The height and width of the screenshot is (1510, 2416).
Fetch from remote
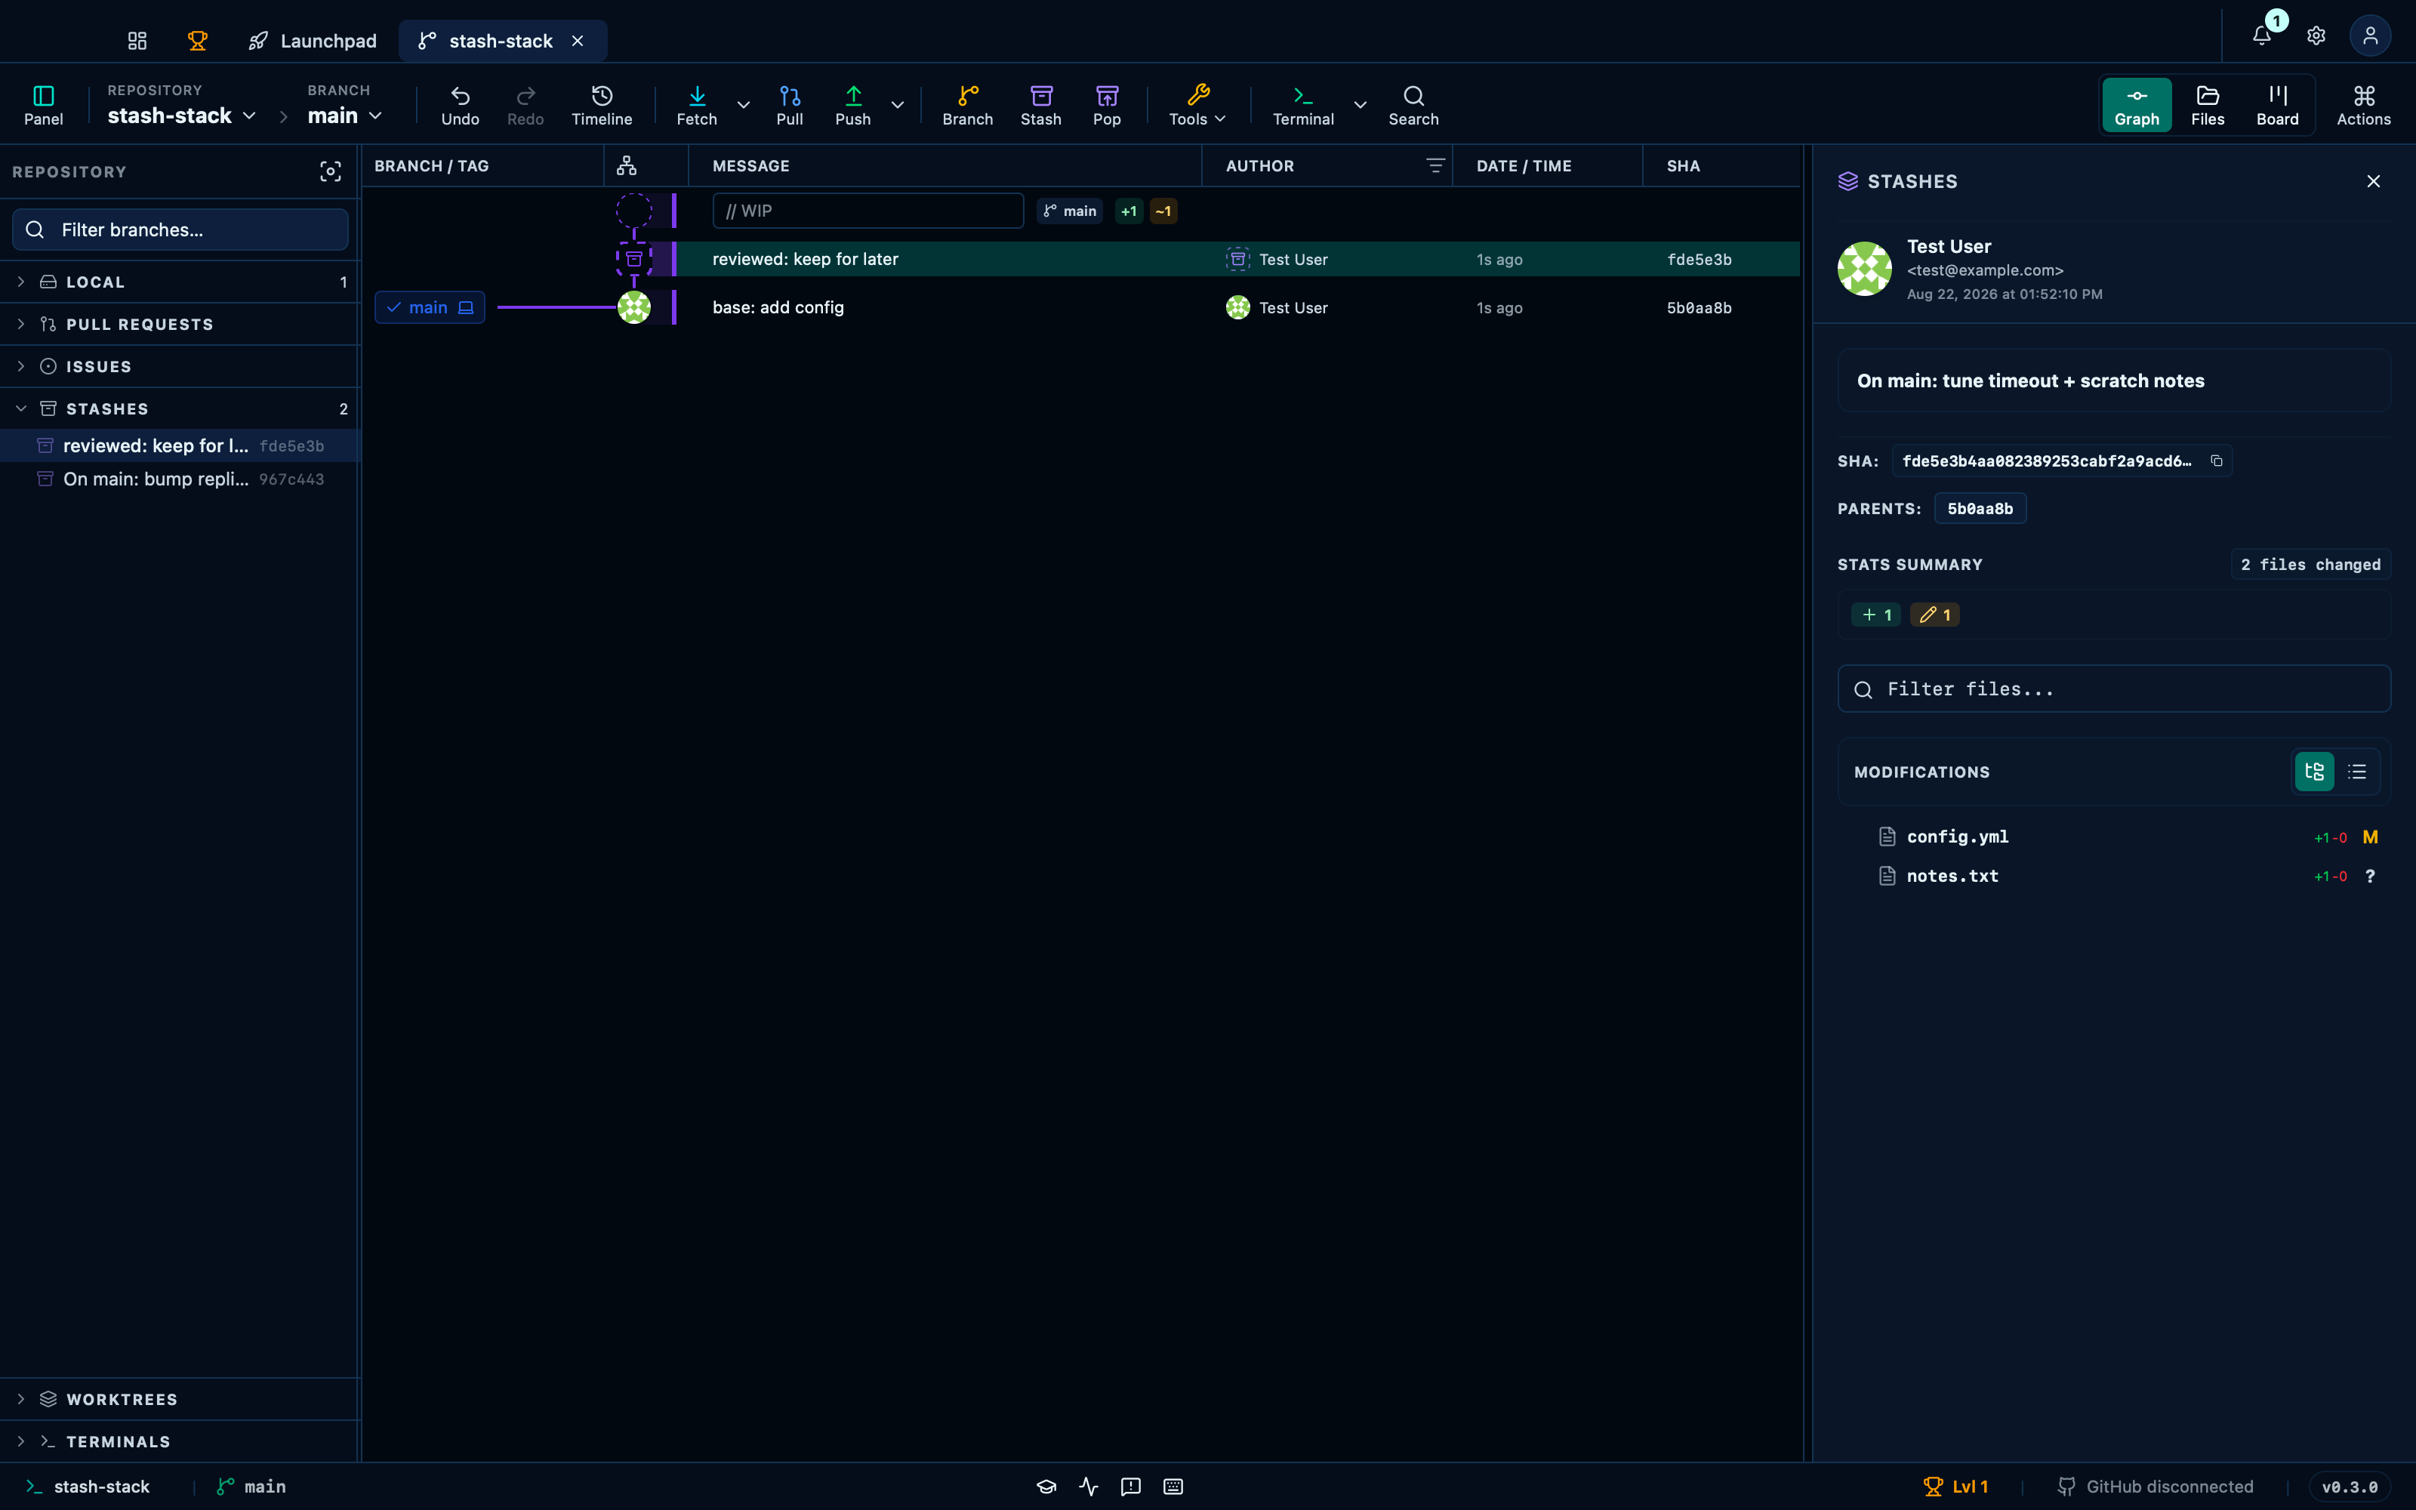[x=697, y=105]
